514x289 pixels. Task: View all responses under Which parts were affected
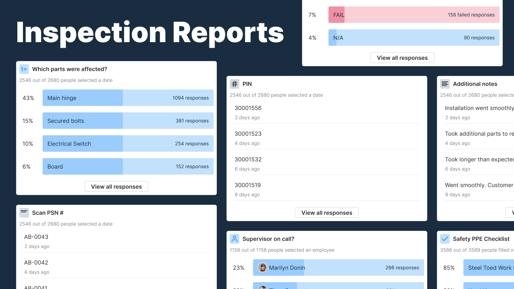point(116,186)
